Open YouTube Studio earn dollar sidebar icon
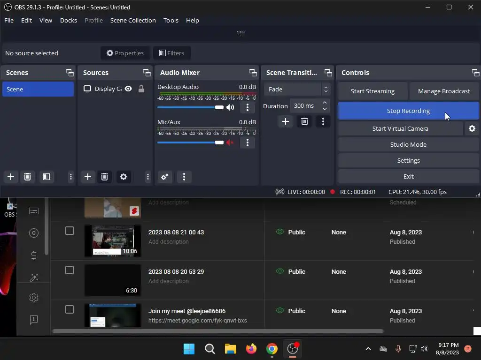Viewport: 481px width, 360px height. [34, 255]
